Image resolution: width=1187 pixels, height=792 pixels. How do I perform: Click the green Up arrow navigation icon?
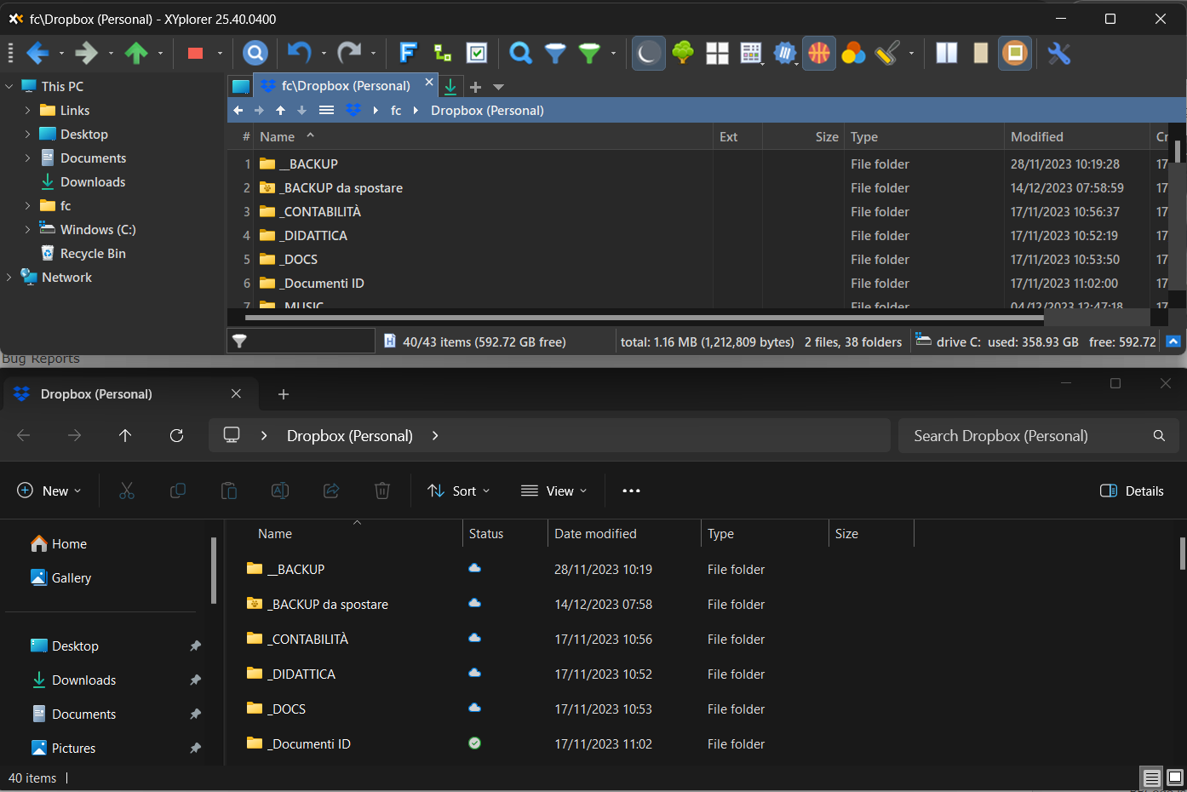click(138, 53)
